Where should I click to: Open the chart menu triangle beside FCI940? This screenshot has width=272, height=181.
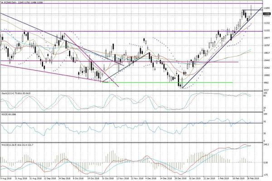pyautogui.click(x=2, y=3)
